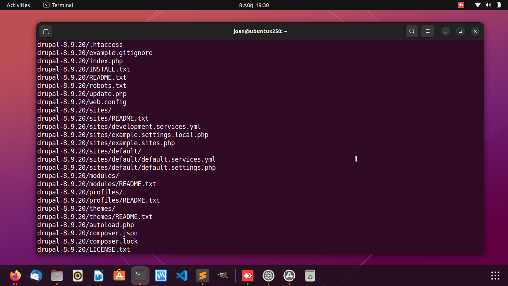The image size is (508, 286).
Task: Close the terminal window
Action: pos(475,31)
